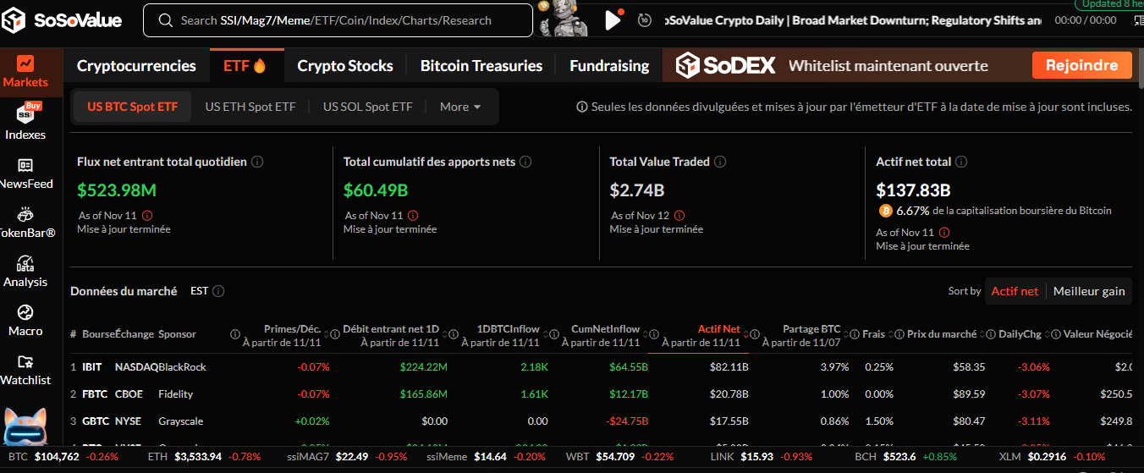1144x473 pixels.
Task: Rewind the audio by 10 seconds
Action: tap(645, 20)
